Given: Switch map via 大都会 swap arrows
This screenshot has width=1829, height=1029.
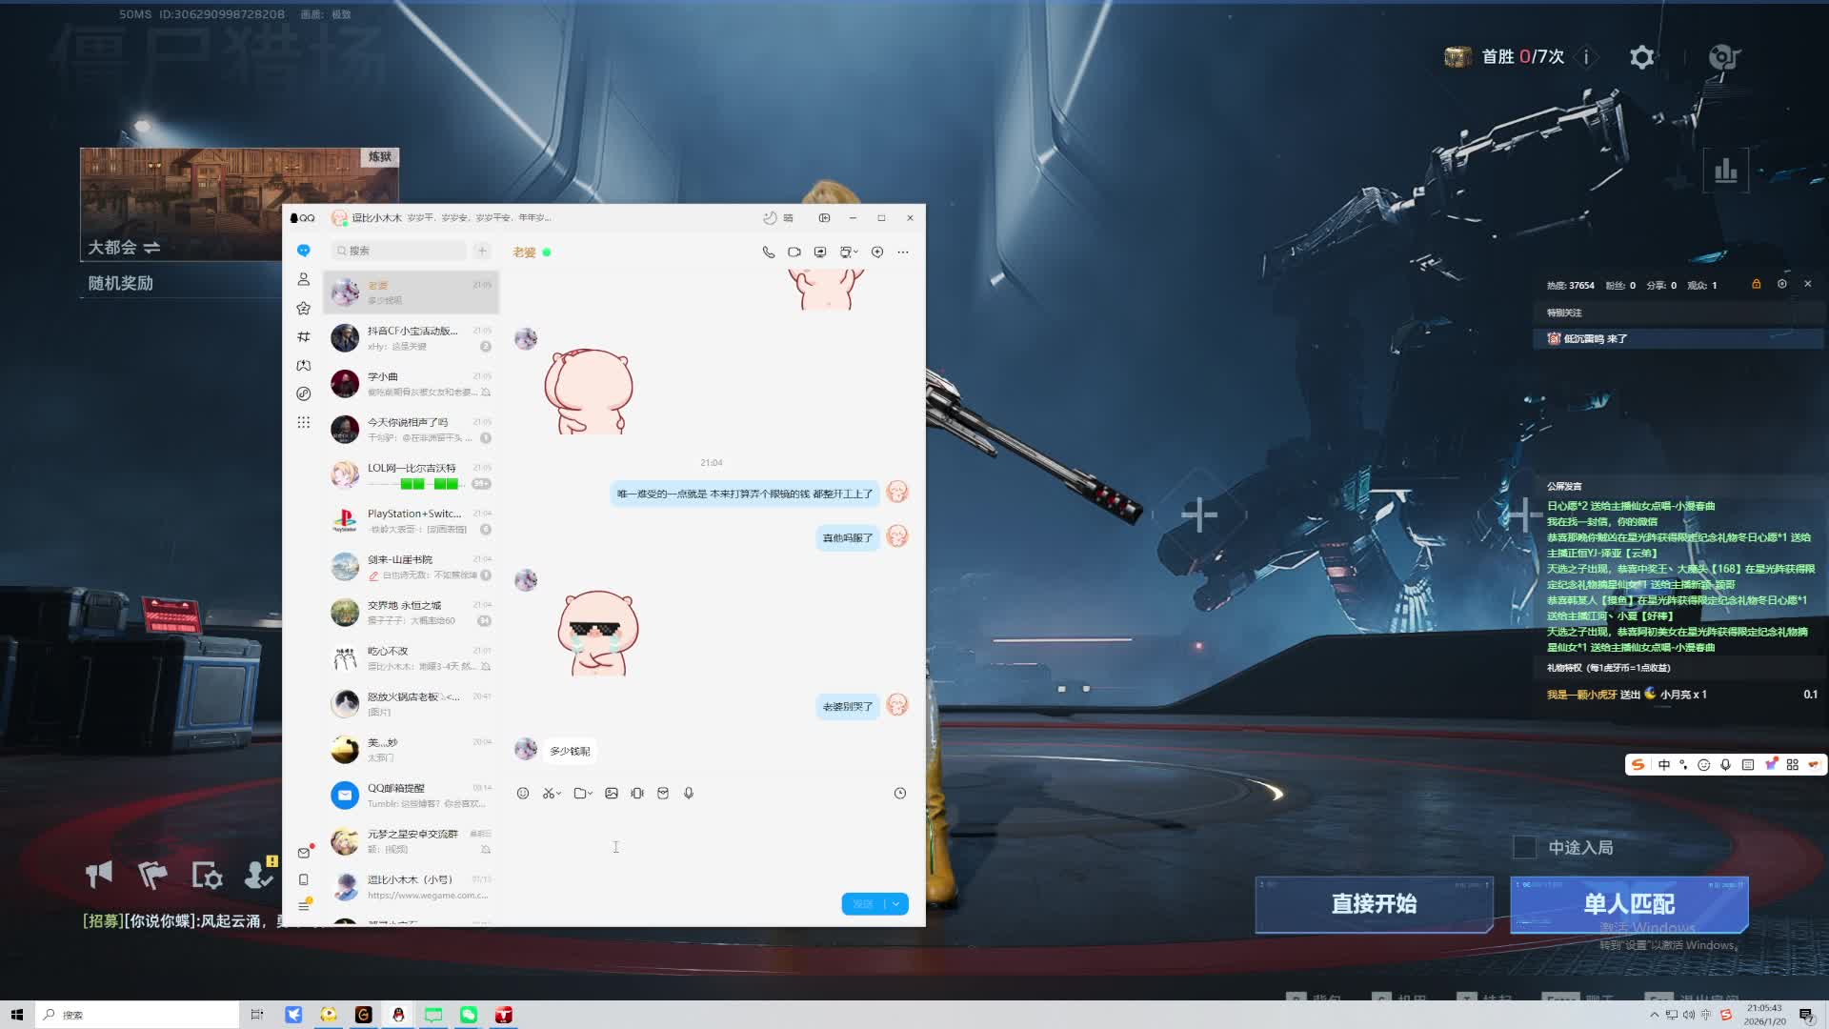Looking at the screenshot, I should click(x=151, y=248).
